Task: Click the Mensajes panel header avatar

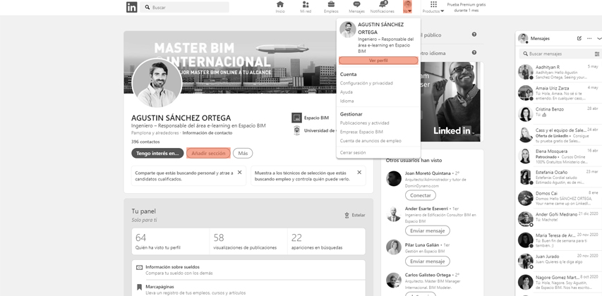Action: click(x=523, y=38)
